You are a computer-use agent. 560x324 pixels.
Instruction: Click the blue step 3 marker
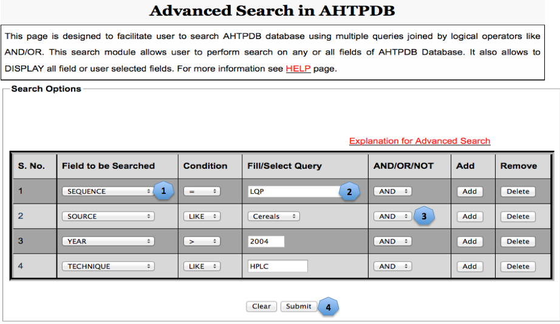click(x=425, y=216)
